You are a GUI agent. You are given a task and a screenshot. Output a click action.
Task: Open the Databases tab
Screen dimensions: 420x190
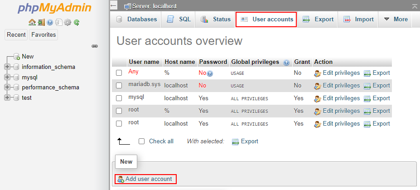[137, 19]
